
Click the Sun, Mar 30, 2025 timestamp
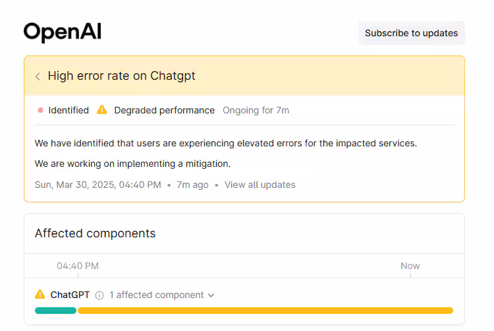click(x=98, y=185)
